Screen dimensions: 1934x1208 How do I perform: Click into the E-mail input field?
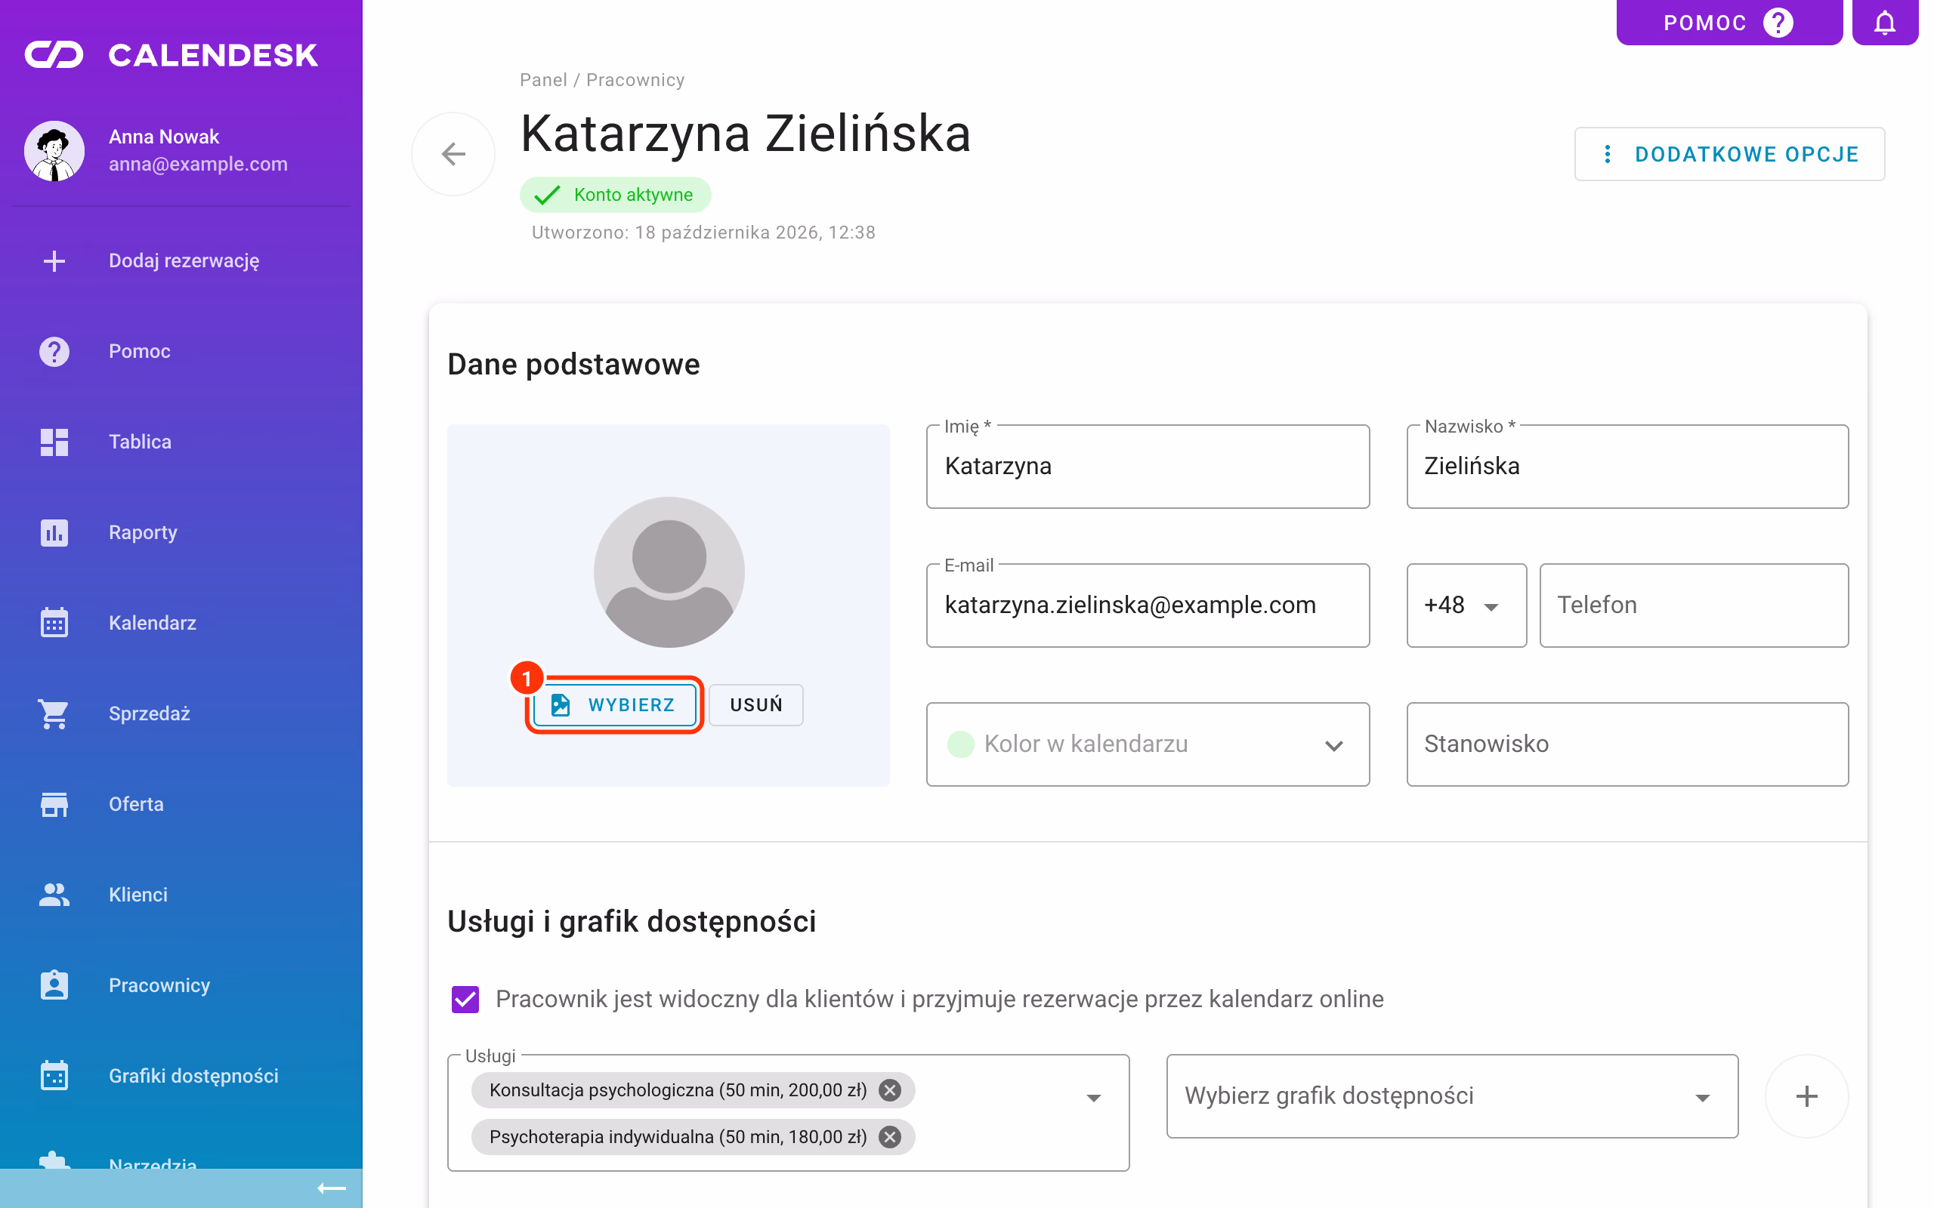click(x=1148, y=605)
